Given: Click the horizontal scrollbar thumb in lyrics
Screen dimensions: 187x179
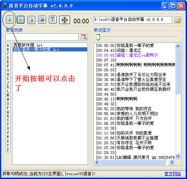Looking at the screenshot, I should [x=133, y=162].
